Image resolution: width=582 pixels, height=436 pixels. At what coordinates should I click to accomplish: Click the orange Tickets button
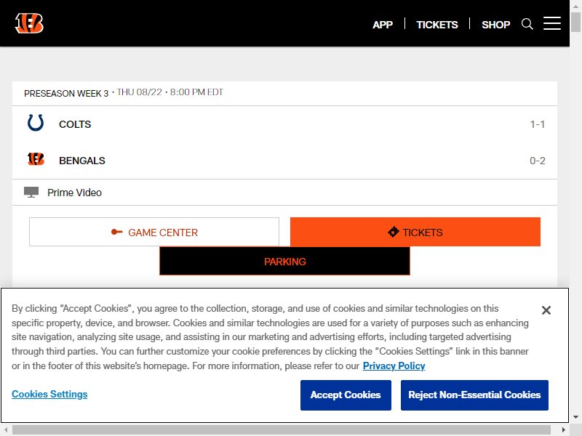(x=415, y=232)
